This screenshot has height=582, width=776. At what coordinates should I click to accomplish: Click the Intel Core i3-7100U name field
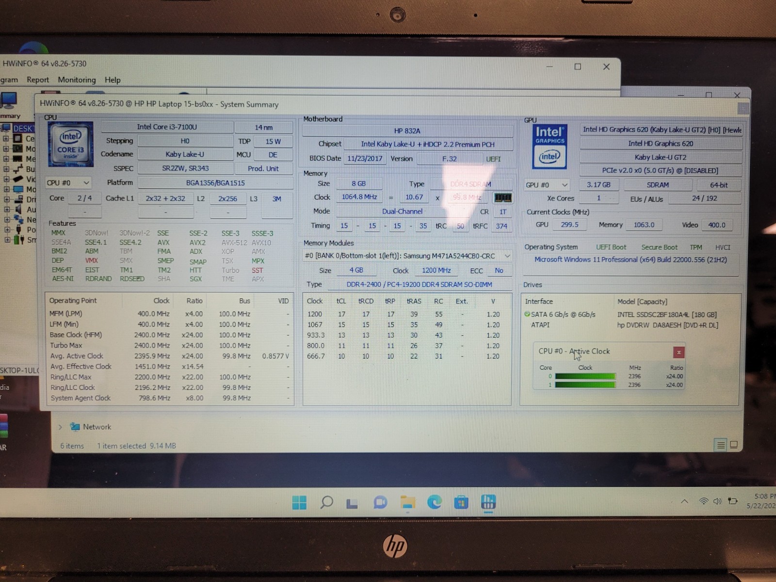point(167,127)
